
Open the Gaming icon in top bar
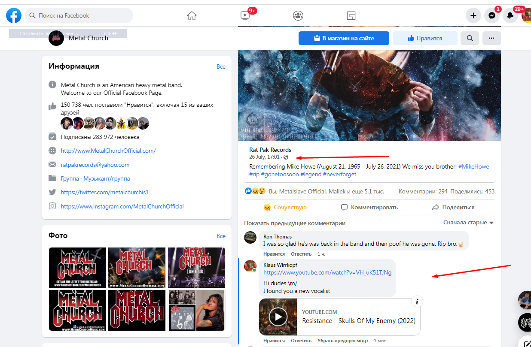pos(351,16)
